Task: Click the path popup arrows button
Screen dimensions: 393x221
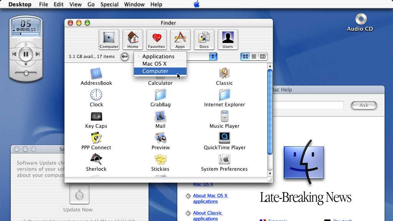Action: pyautogui.click(x=213, y=57)
